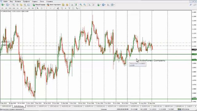Image resolution: width=197 pixels, height=111 pixels.
Task: Switch to the GBPUSD,M5 chart tab
Action: tap(6, 106)
